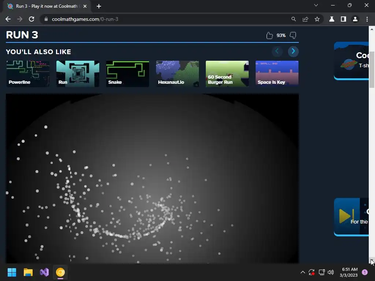
Task: Click the Coolmath T-shirt promo banner
Action: pos(351,61)
